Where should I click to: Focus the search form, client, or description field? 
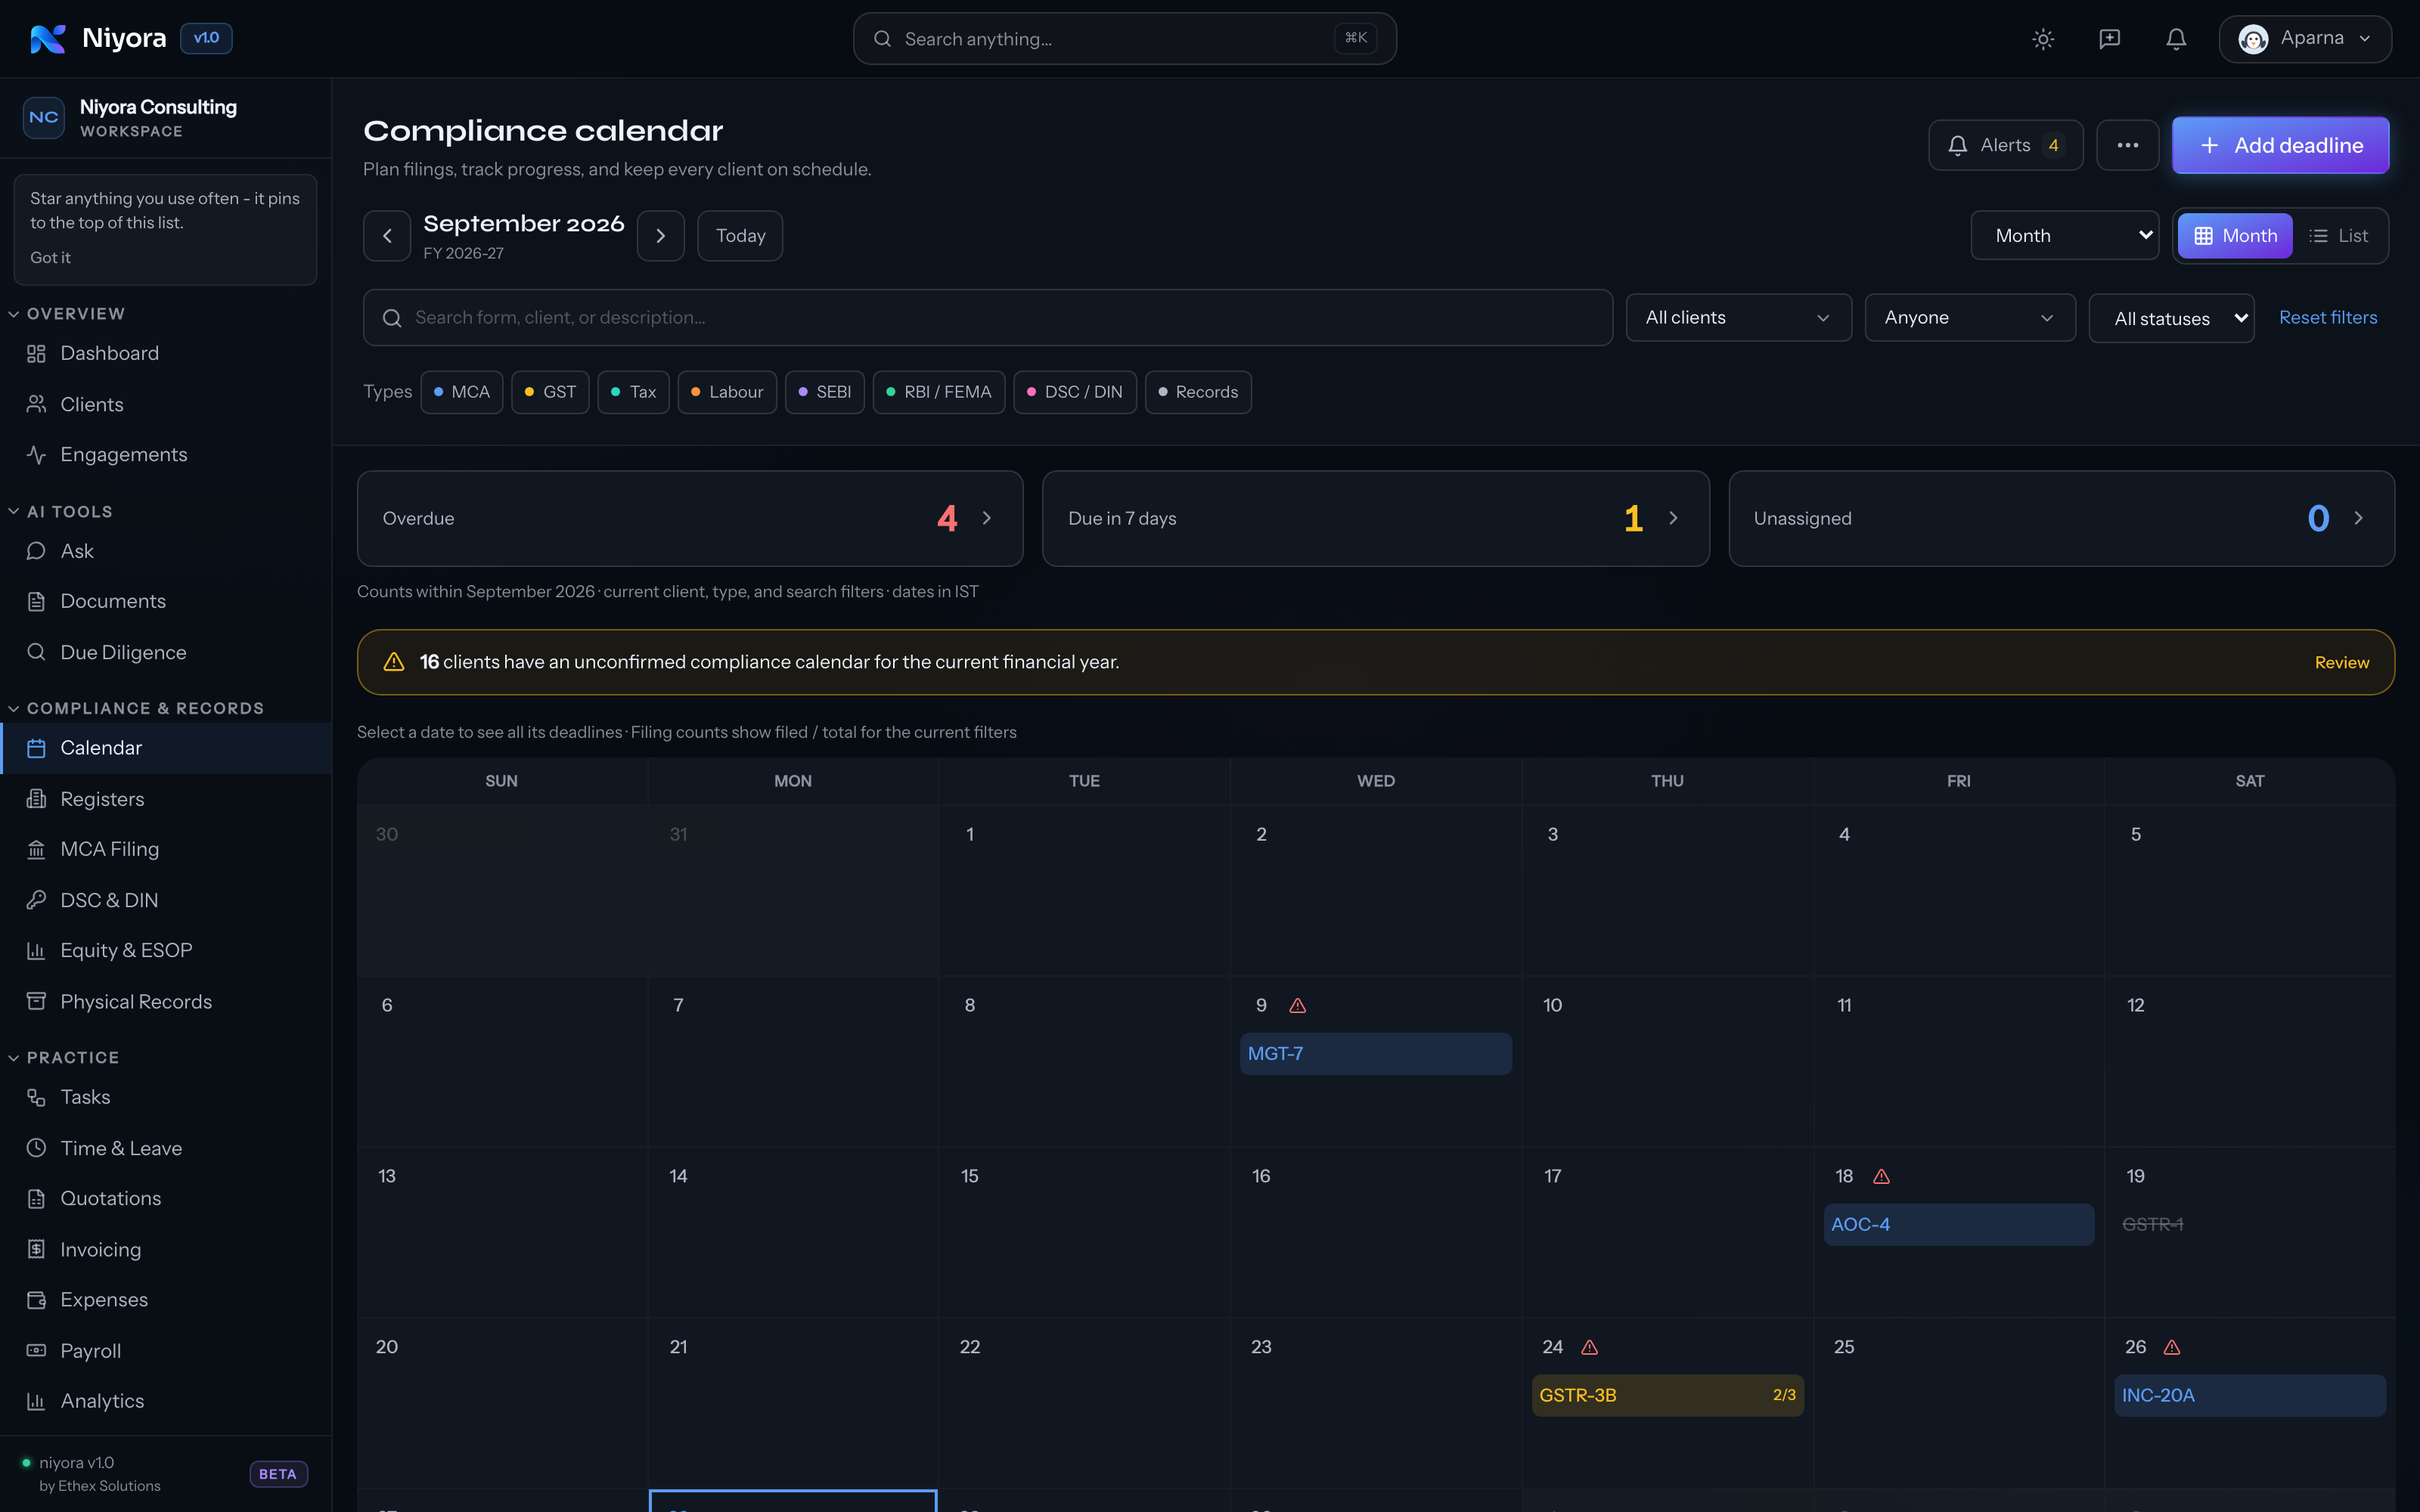click(987, 317)
